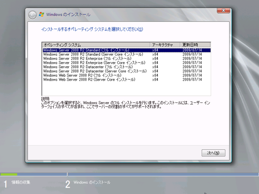This screenshot has width=259, height=194.
Task: Select Windows Web Server 2008 R2 (Server Core インストール)
Action: pos(127,80)
